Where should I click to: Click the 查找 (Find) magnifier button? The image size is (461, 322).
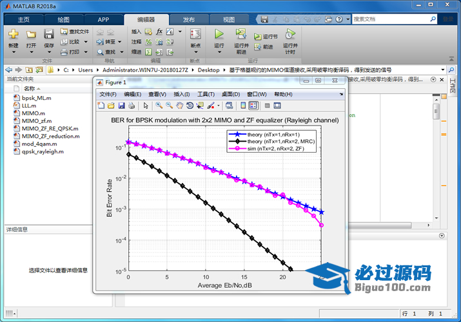(106, 52)
